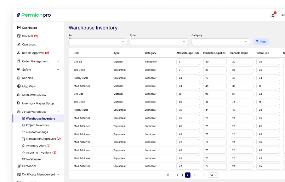Click the Incoming Inventory truck icon

(x=23, y=153)
